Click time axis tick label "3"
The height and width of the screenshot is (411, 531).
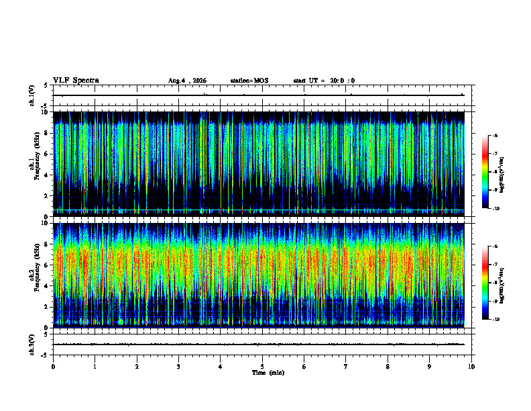pyautogui.click(x=178, y=367)
